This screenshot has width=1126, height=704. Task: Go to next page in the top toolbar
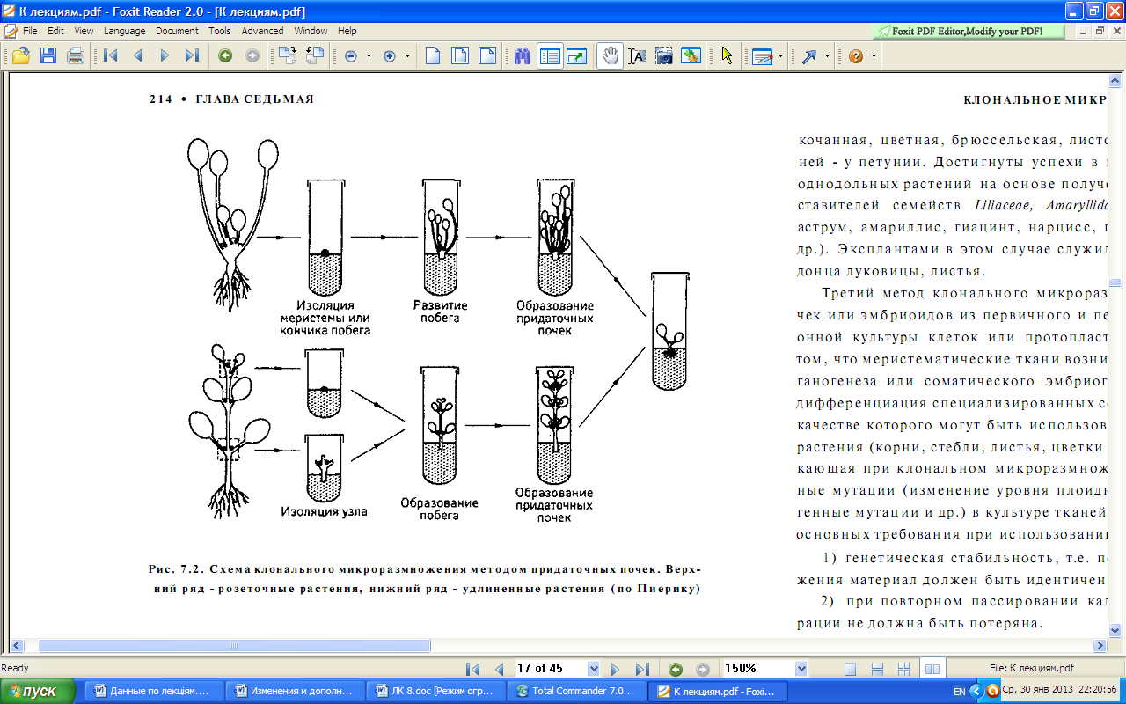click(x=165, y=55)
